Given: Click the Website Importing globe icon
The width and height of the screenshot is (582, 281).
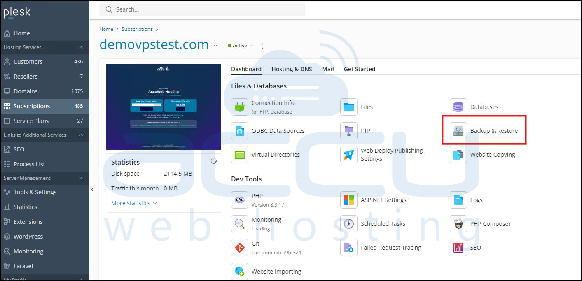Looking at the screenshot, I should point(240,272).
